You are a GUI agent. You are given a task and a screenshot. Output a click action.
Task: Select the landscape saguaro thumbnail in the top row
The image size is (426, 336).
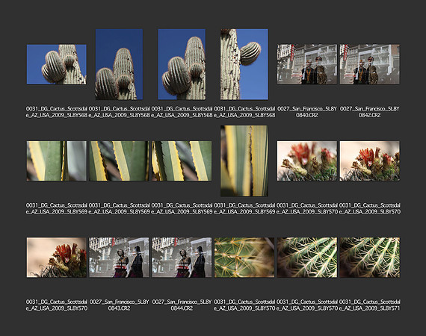(x=57, y=64)
